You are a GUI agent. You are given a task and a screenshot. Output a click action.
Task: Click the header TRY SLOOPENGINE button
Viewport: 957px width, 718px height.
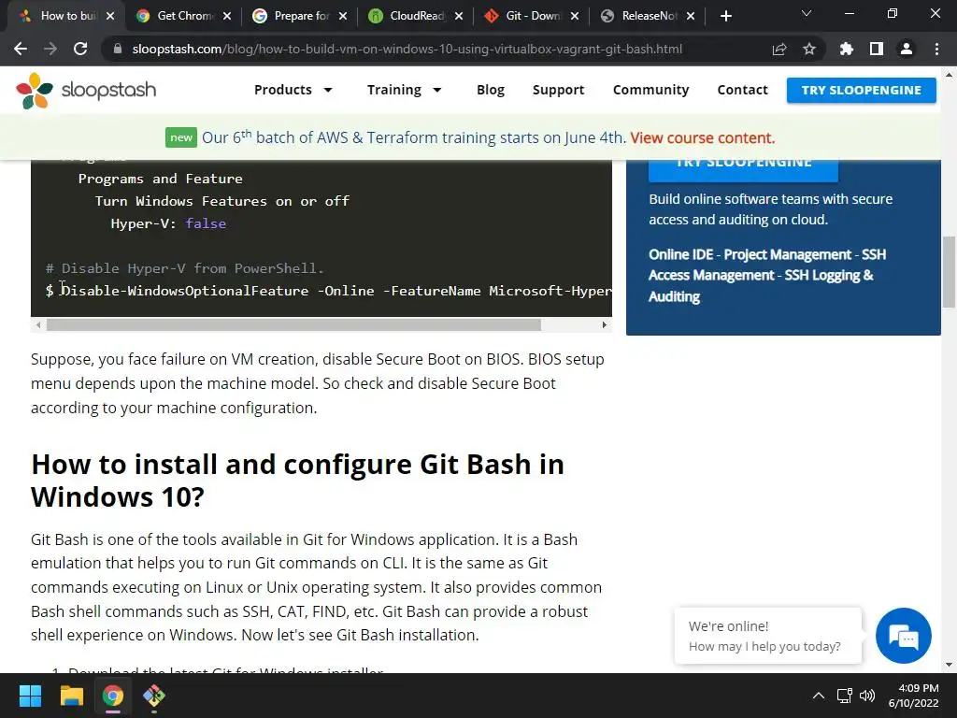tap(861, 91)
